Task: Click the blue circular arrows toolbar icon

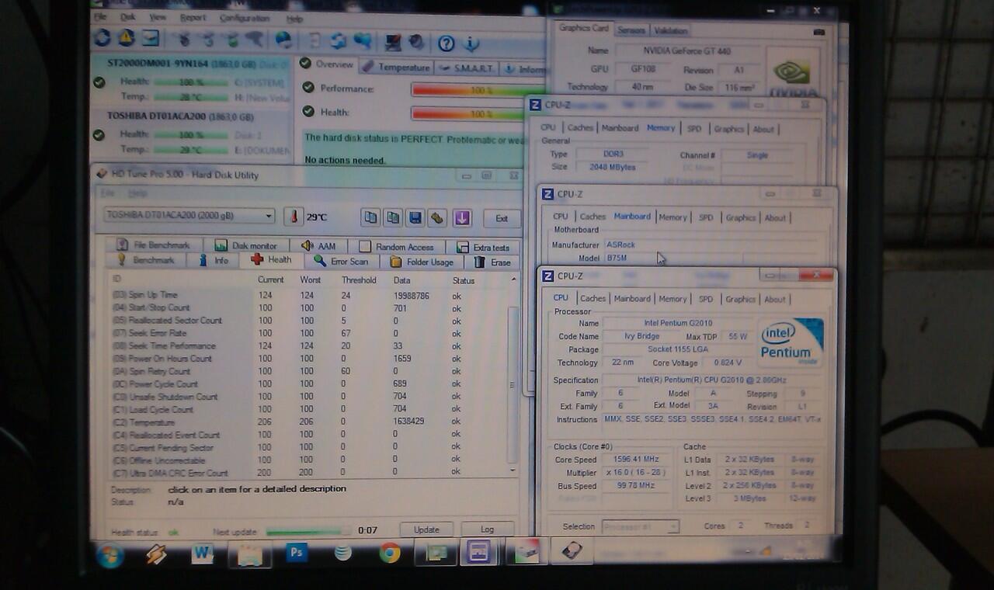Action: pyautogui.click(x=338, y=40)
